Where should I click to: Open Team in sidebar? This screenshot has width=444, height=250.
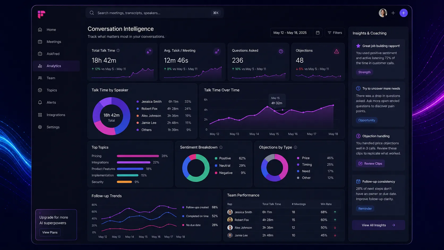coord(56,78)
